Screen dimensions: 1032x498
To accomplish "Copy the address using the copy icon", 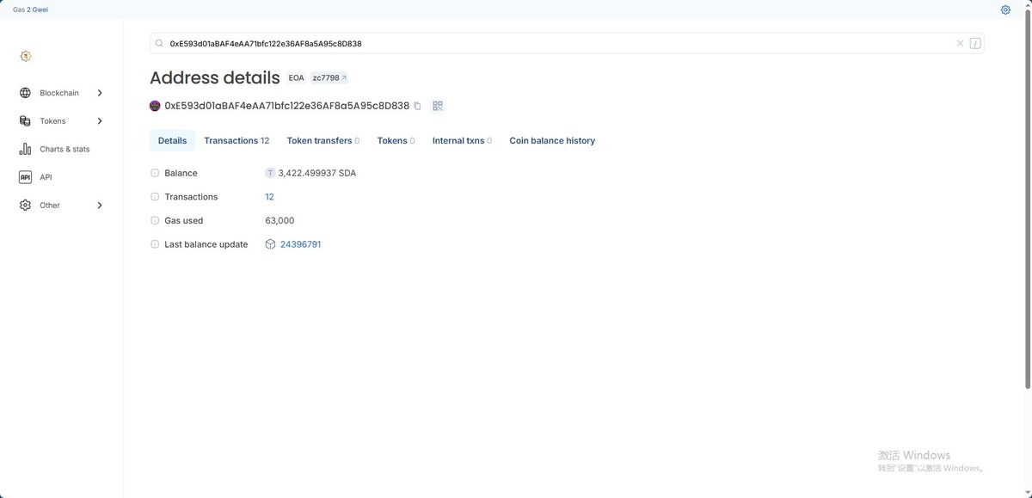I will 418,105.
